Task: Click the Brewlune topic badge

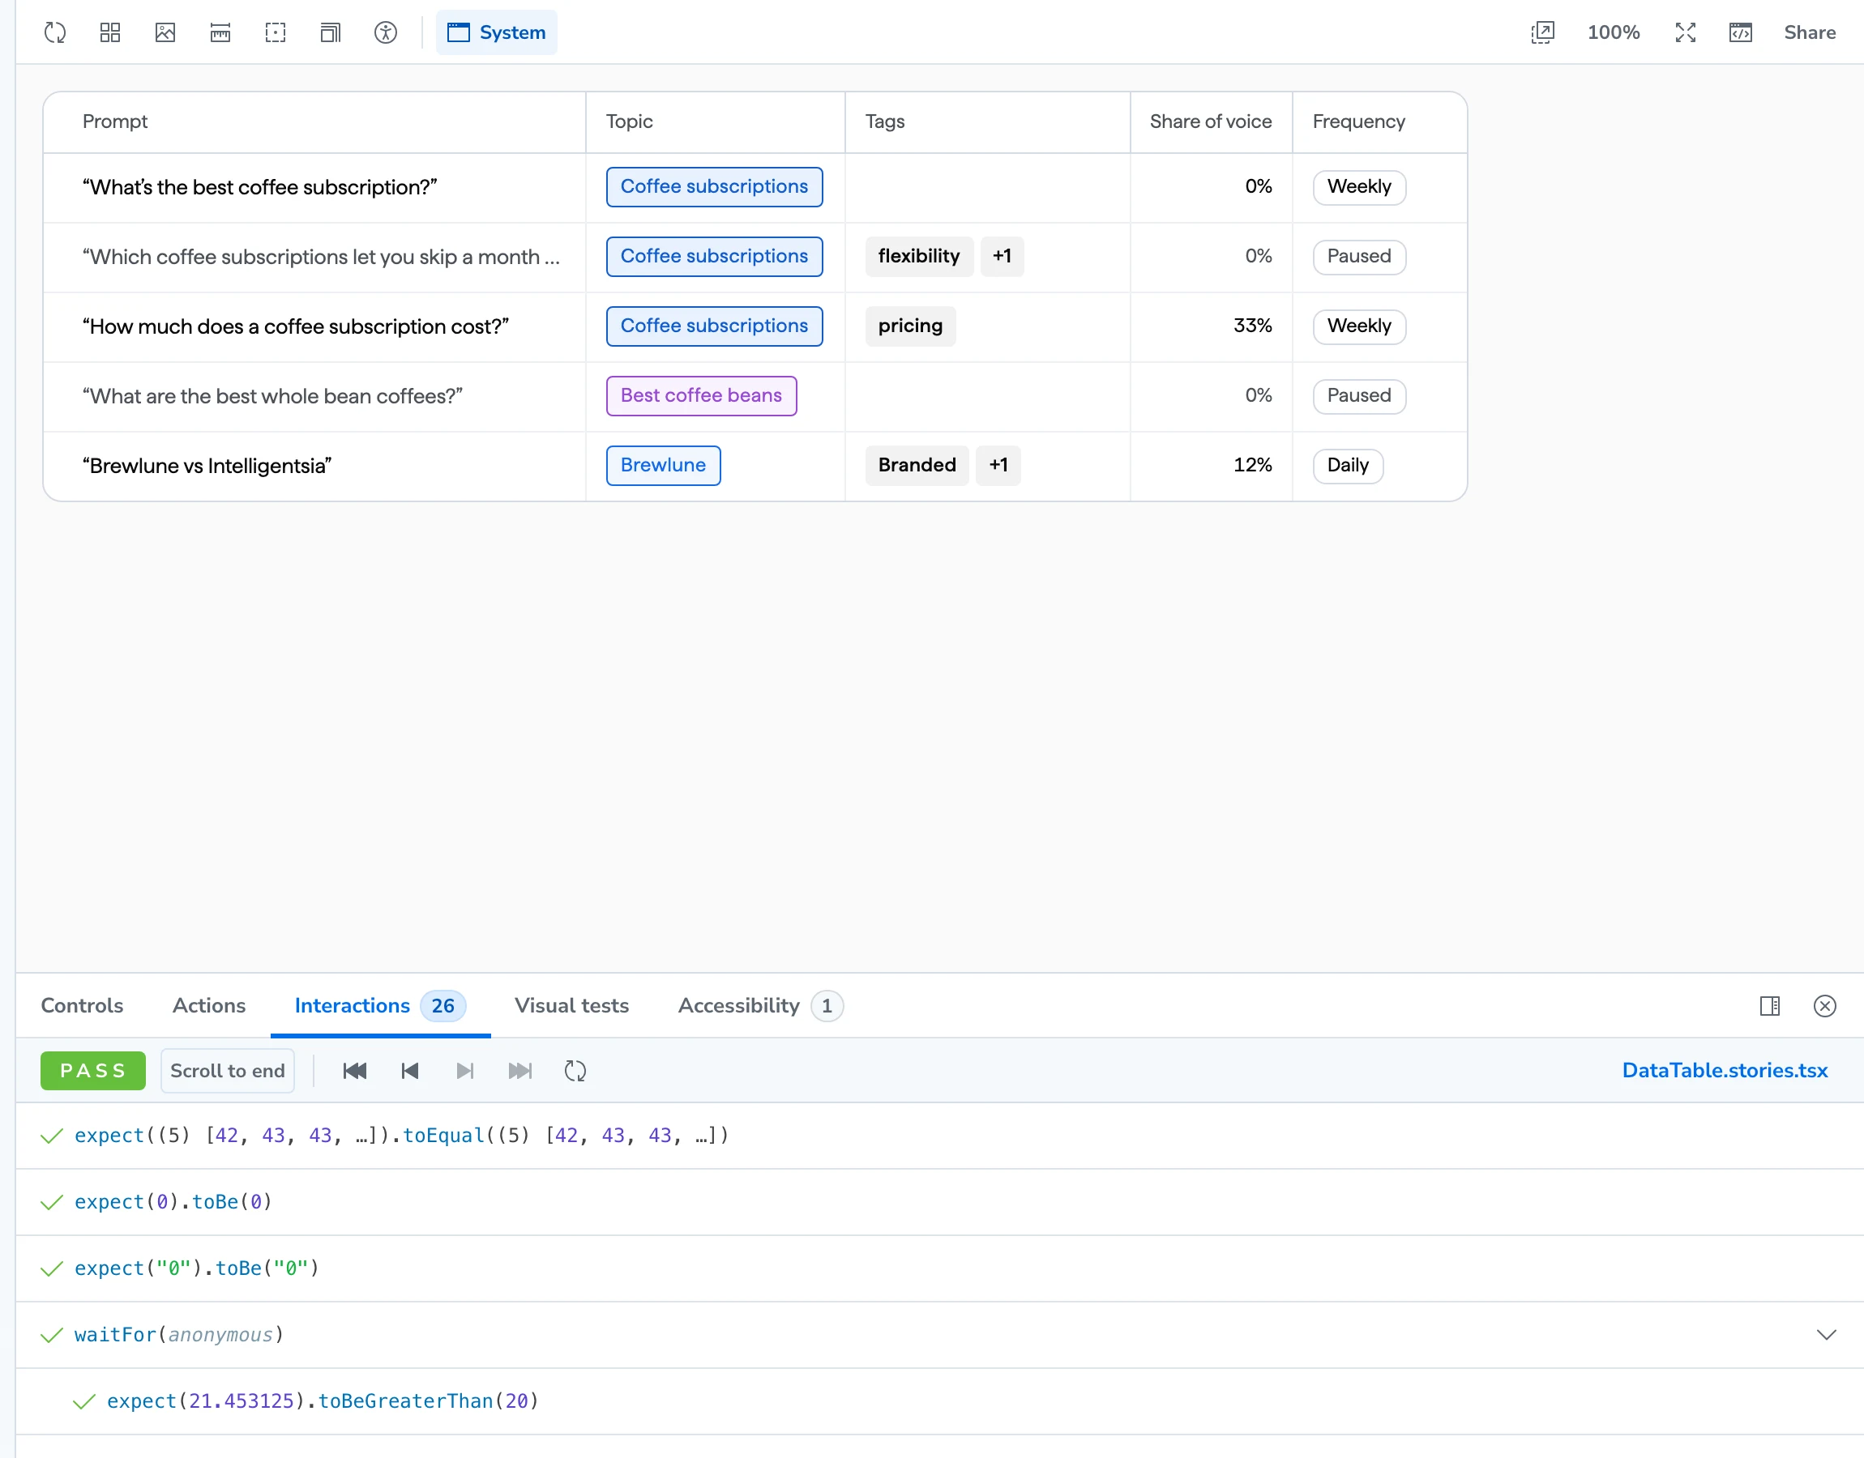Action: [664, 465]
